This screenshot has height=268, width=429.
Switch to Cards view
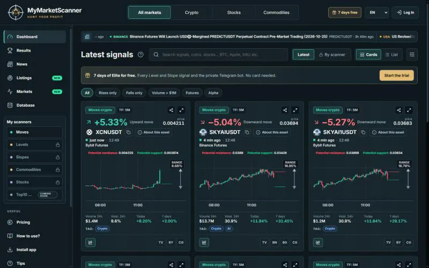[368, 55]
